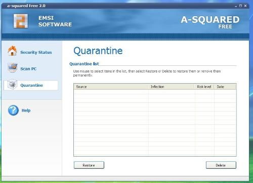Click the Quarantine box icon in sidebar
253x183 pixels.
point(12,84)
